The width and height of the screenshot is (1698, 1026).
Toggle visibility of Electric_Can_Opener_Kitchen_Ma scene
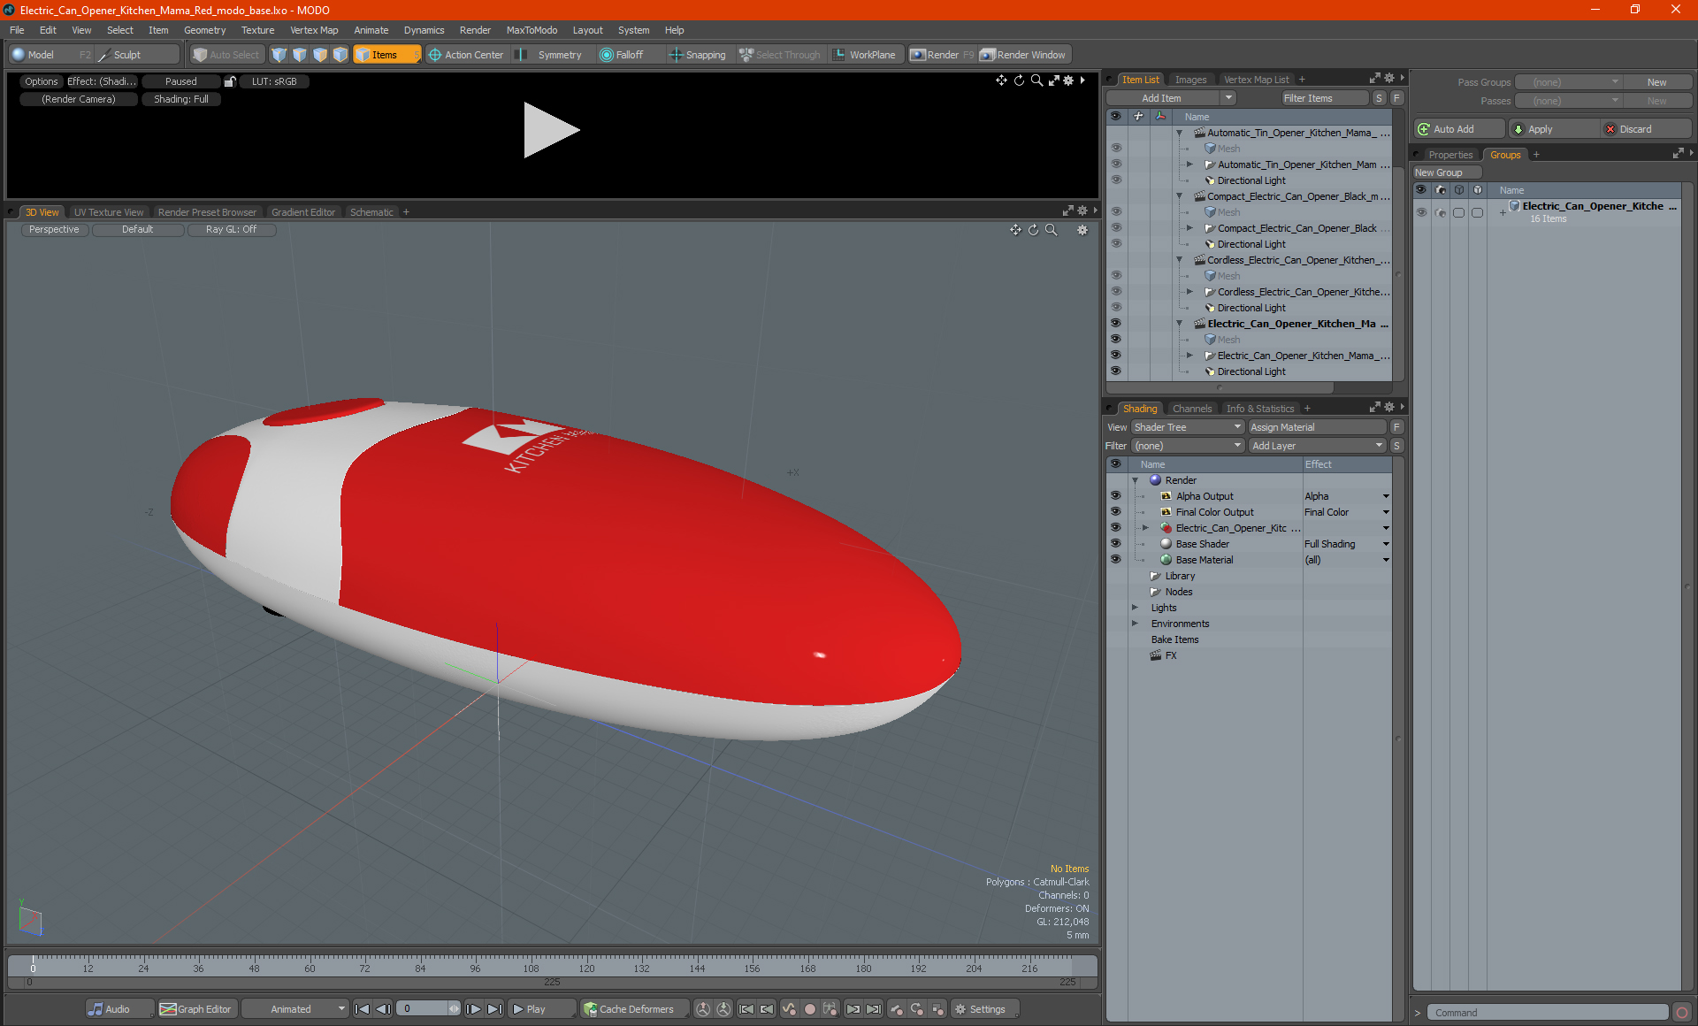(1116, 324)
